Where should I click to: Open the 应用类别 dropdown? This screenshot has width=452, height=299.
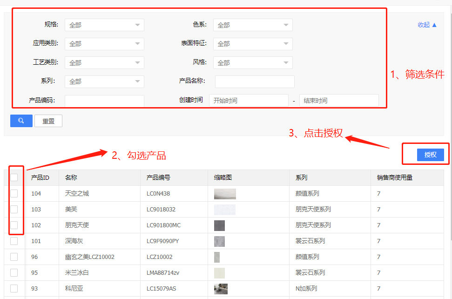click(x=104, y=44)
